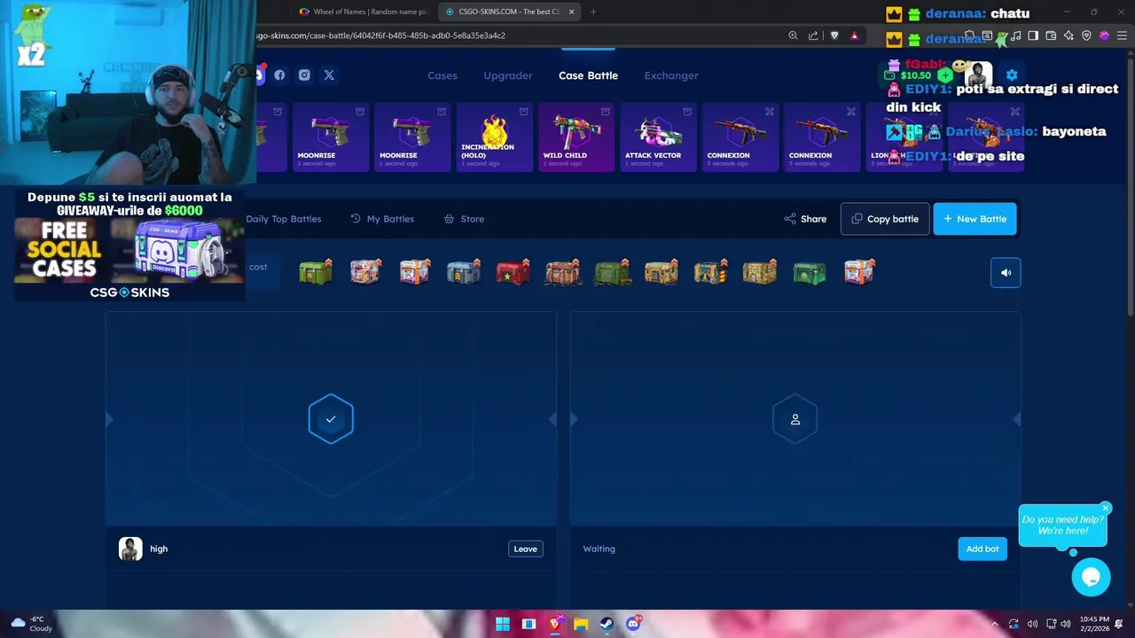Click the zoom magnifier icon in address bar

click(793, 35)
